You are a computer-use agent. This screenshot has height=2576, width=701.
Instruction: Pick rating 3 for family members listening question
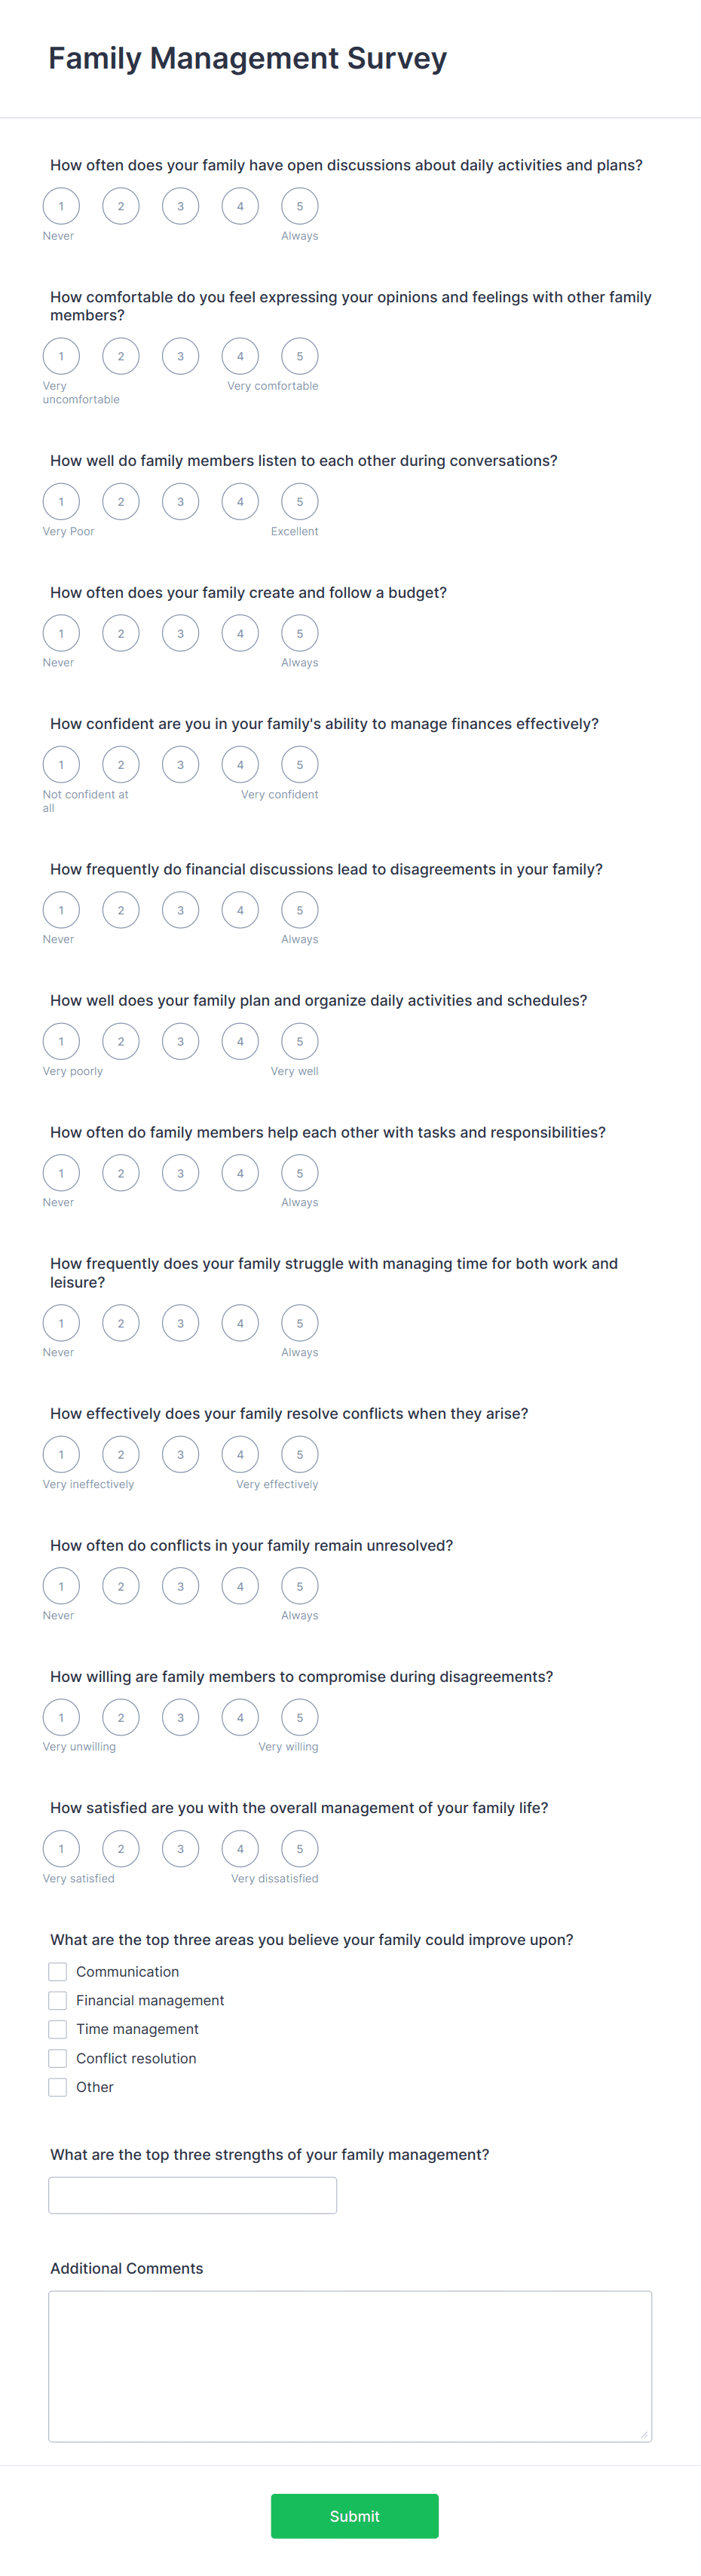tap(180, 501)
